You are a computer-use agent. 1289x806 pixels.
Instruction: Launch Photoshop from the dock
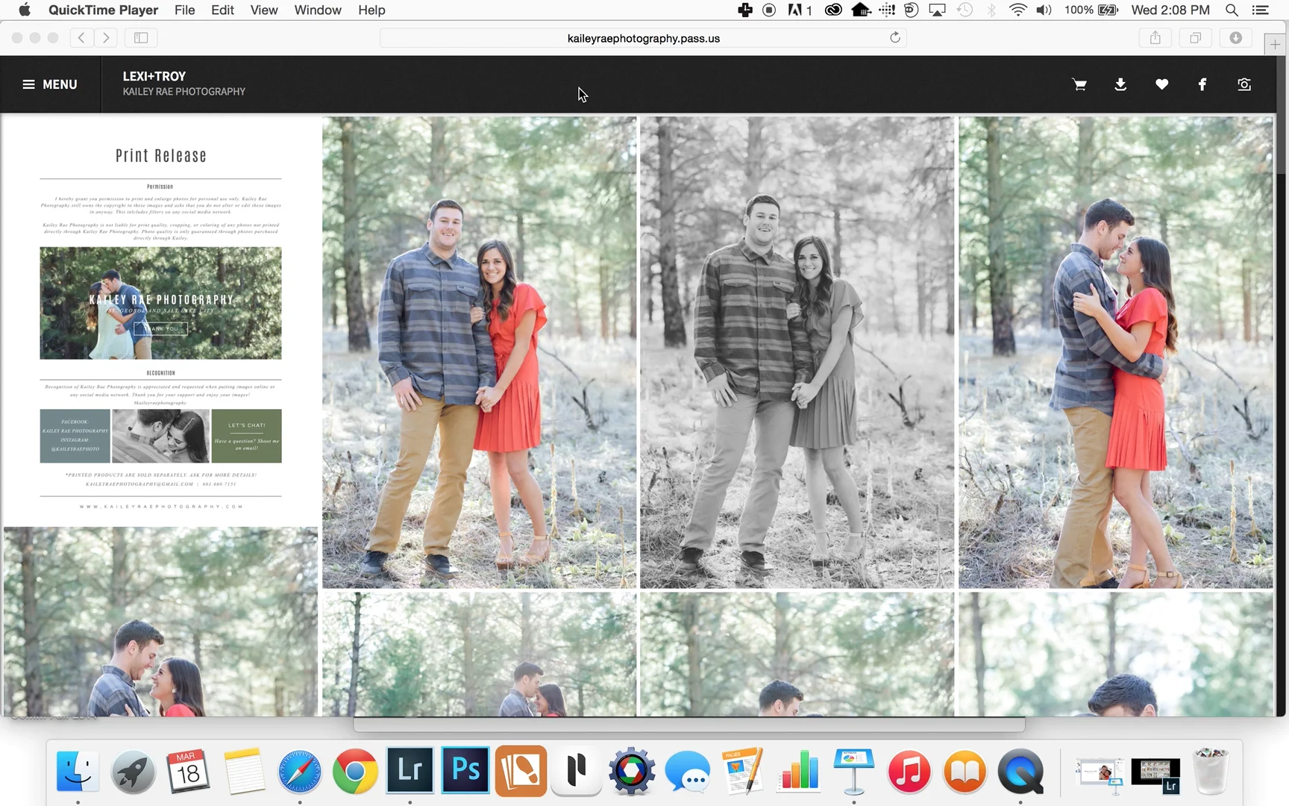(x=465, y=770)
